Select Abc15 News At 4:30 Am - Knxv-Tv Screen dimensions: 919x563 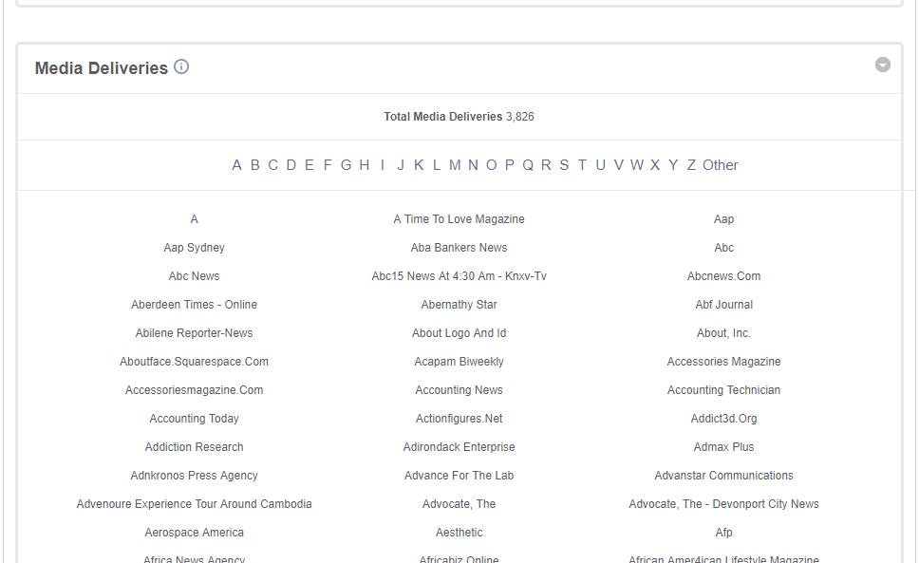coord(459,276)
